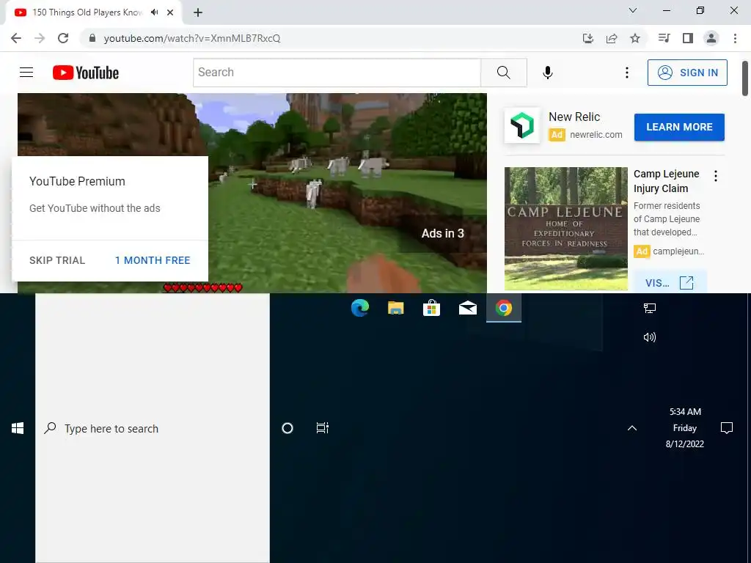Share this page via address bar icon

click(x=612, y=38)
